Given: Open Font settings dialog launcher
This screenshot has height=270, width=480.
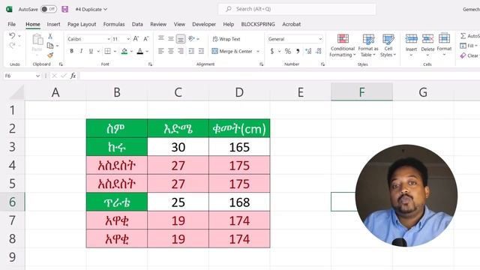Looking at the screenshot, I should [x=150, y=64].
